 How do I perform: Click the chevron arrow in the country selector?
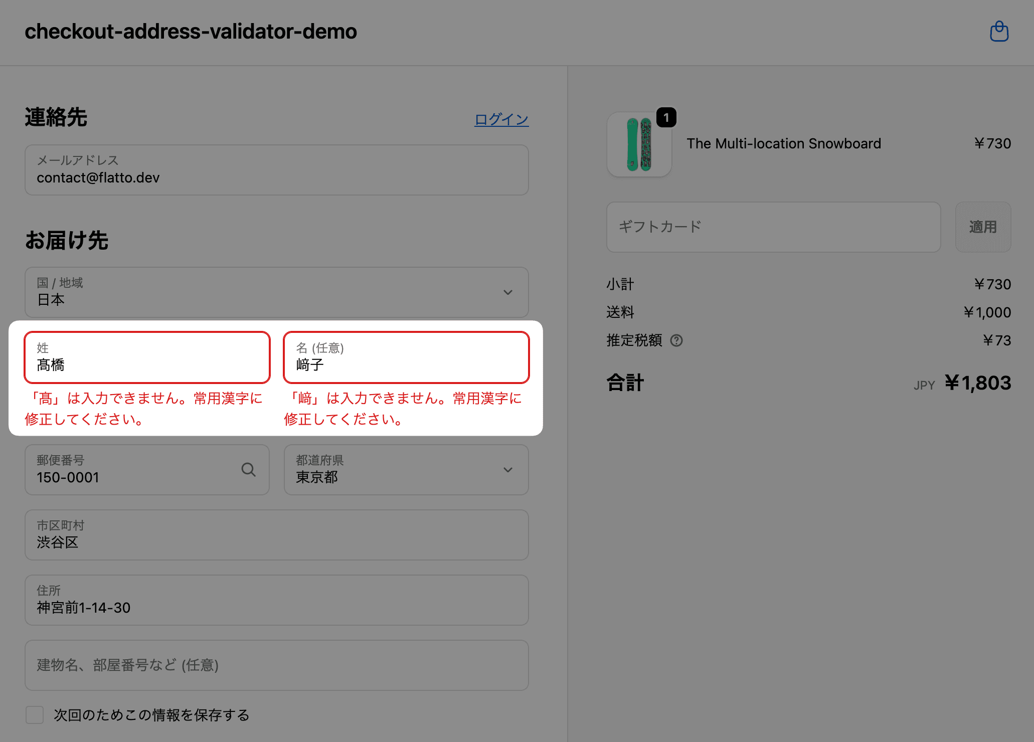coord(507,292)
